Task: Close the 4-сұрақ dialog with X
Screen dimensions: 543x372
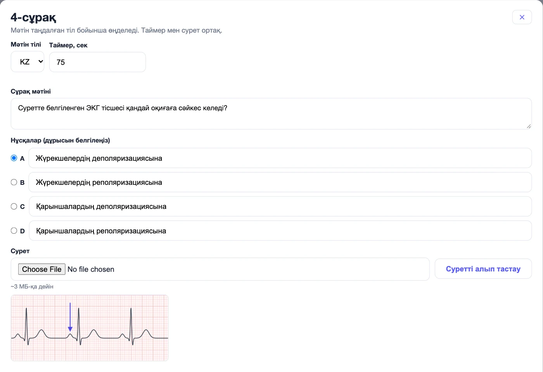Action: coord(522,17)
